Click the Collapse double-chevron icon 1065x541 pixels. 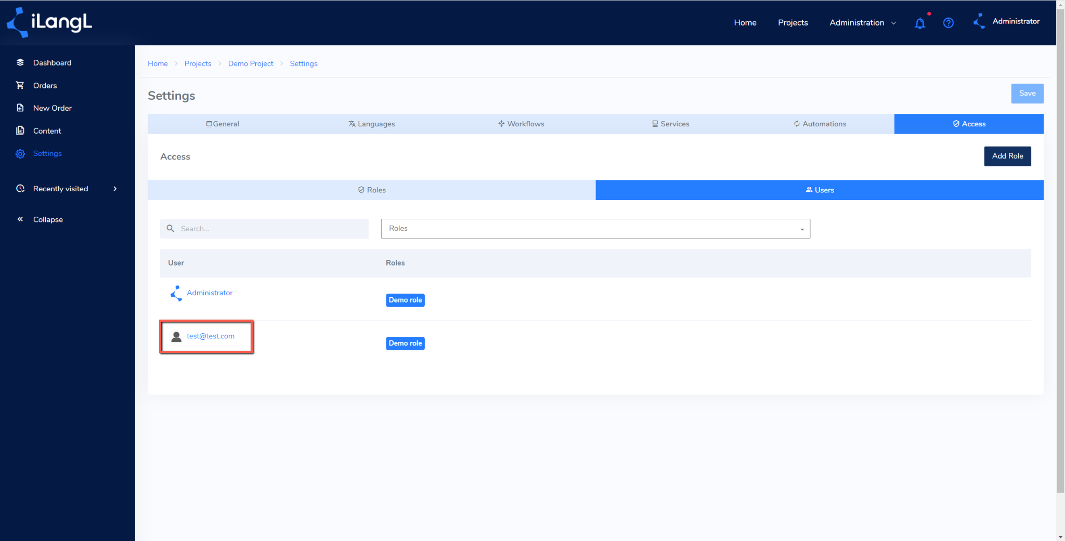pos(20,219)
